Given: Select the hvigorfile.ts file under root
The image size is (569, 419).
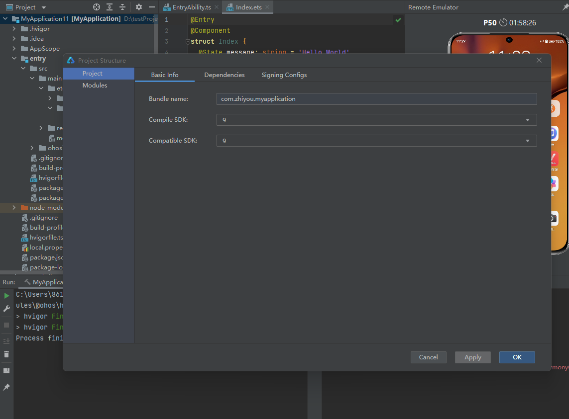Looking at the screenshot, I should [x=42, y=238].
